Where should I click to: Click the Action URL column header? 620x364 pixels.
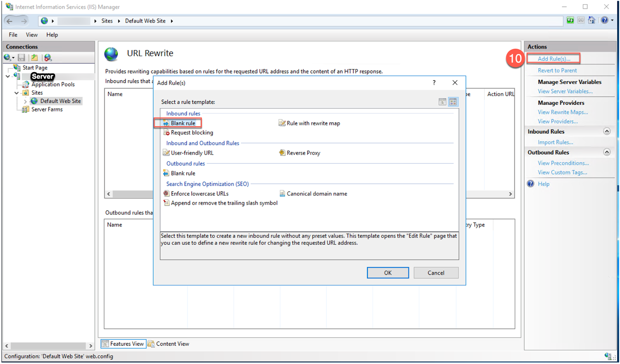[501, 94]
